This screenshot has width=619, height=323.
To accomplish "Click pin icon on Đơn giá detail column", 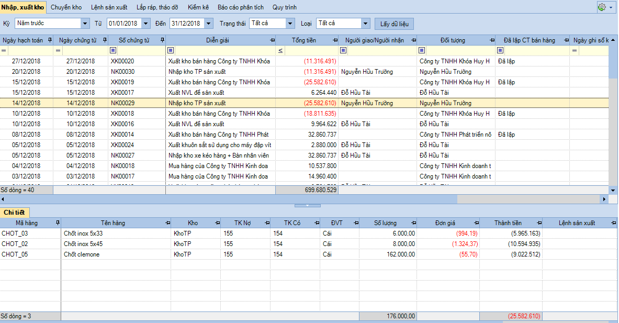I will pos(475,222).
